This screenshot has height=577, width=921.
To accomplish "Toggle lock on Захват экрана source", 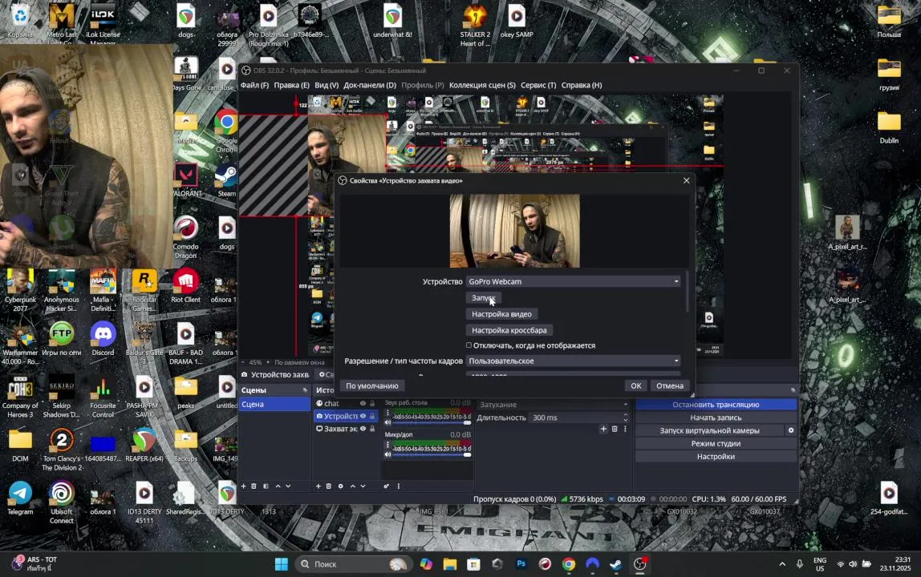I will [x=371, y=429].
